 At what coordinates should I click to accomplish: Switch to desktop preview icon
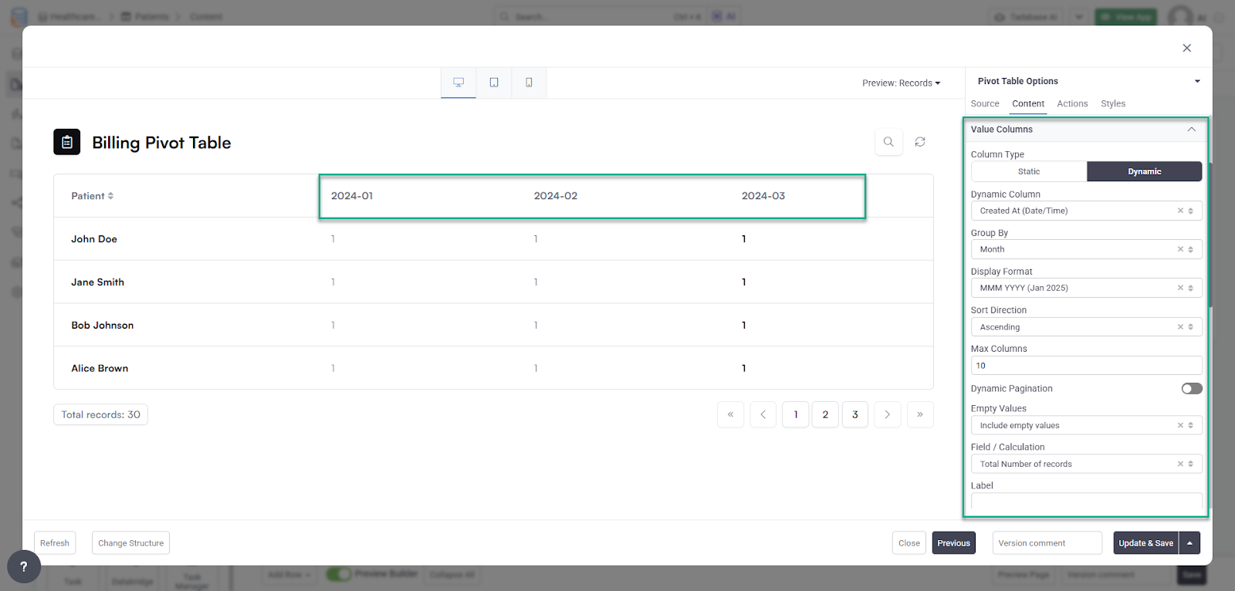[458, 83]
